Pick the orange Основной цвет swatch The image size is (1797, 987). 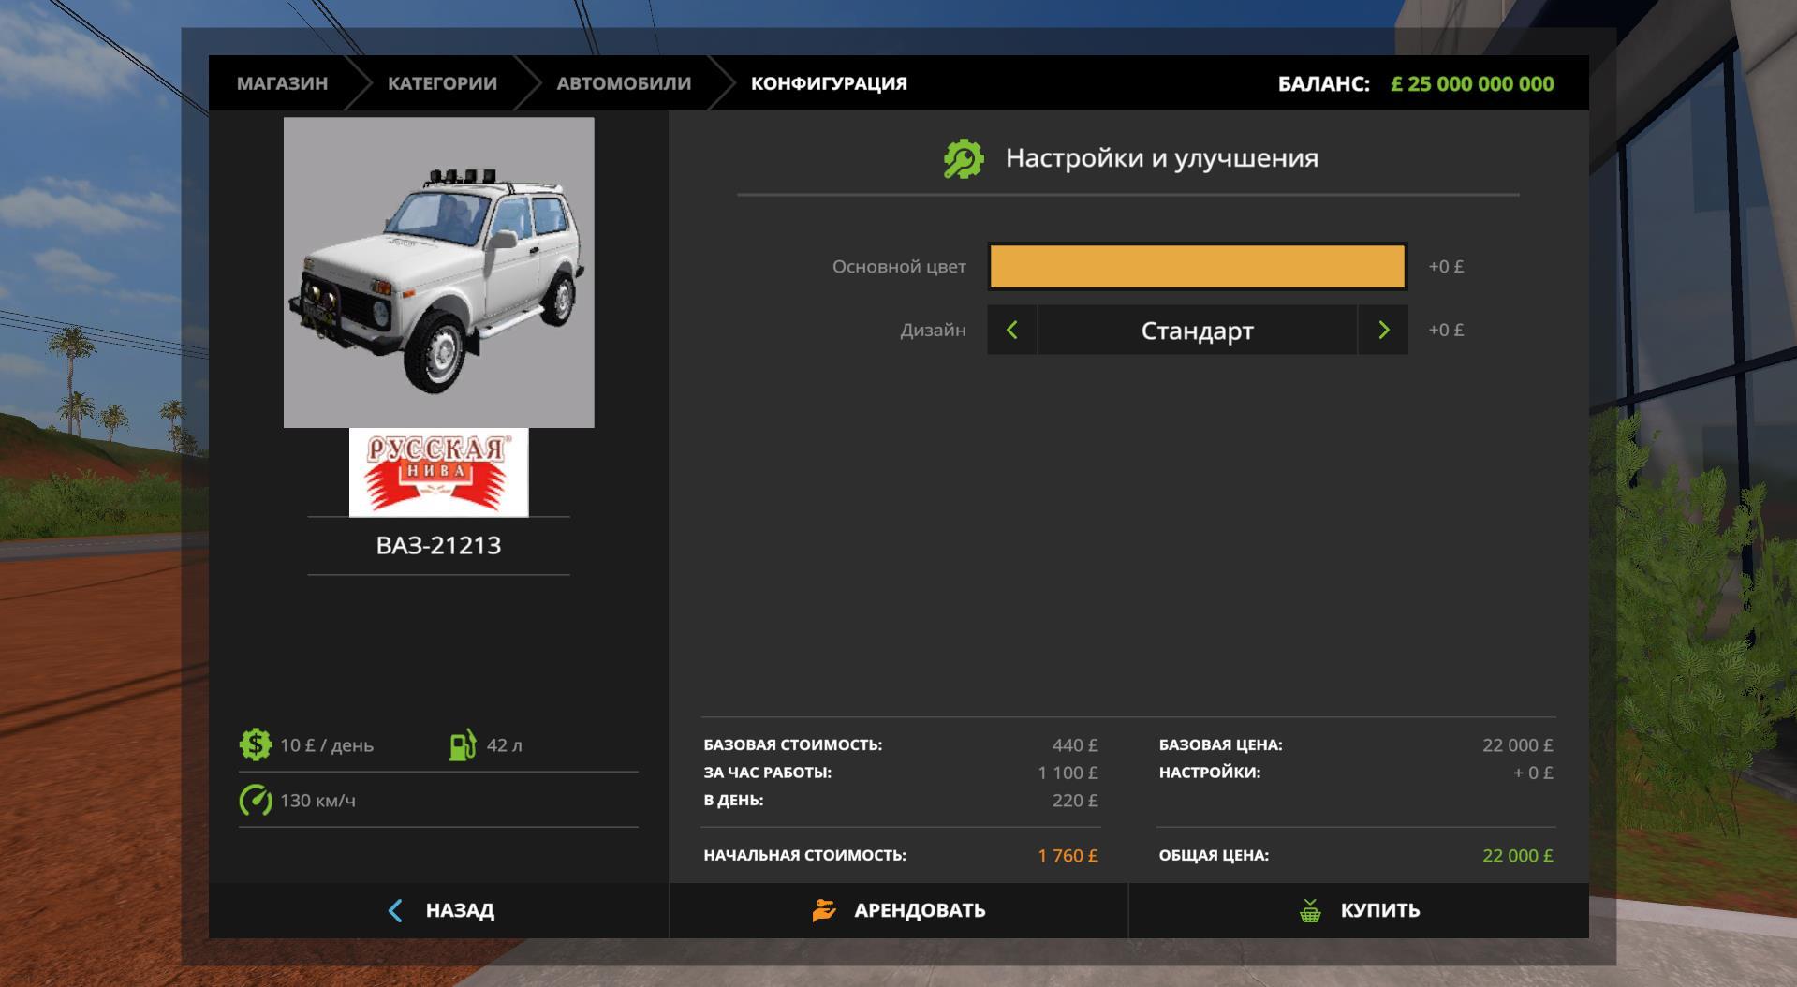pyautogui.click(x=1197, y=267)
